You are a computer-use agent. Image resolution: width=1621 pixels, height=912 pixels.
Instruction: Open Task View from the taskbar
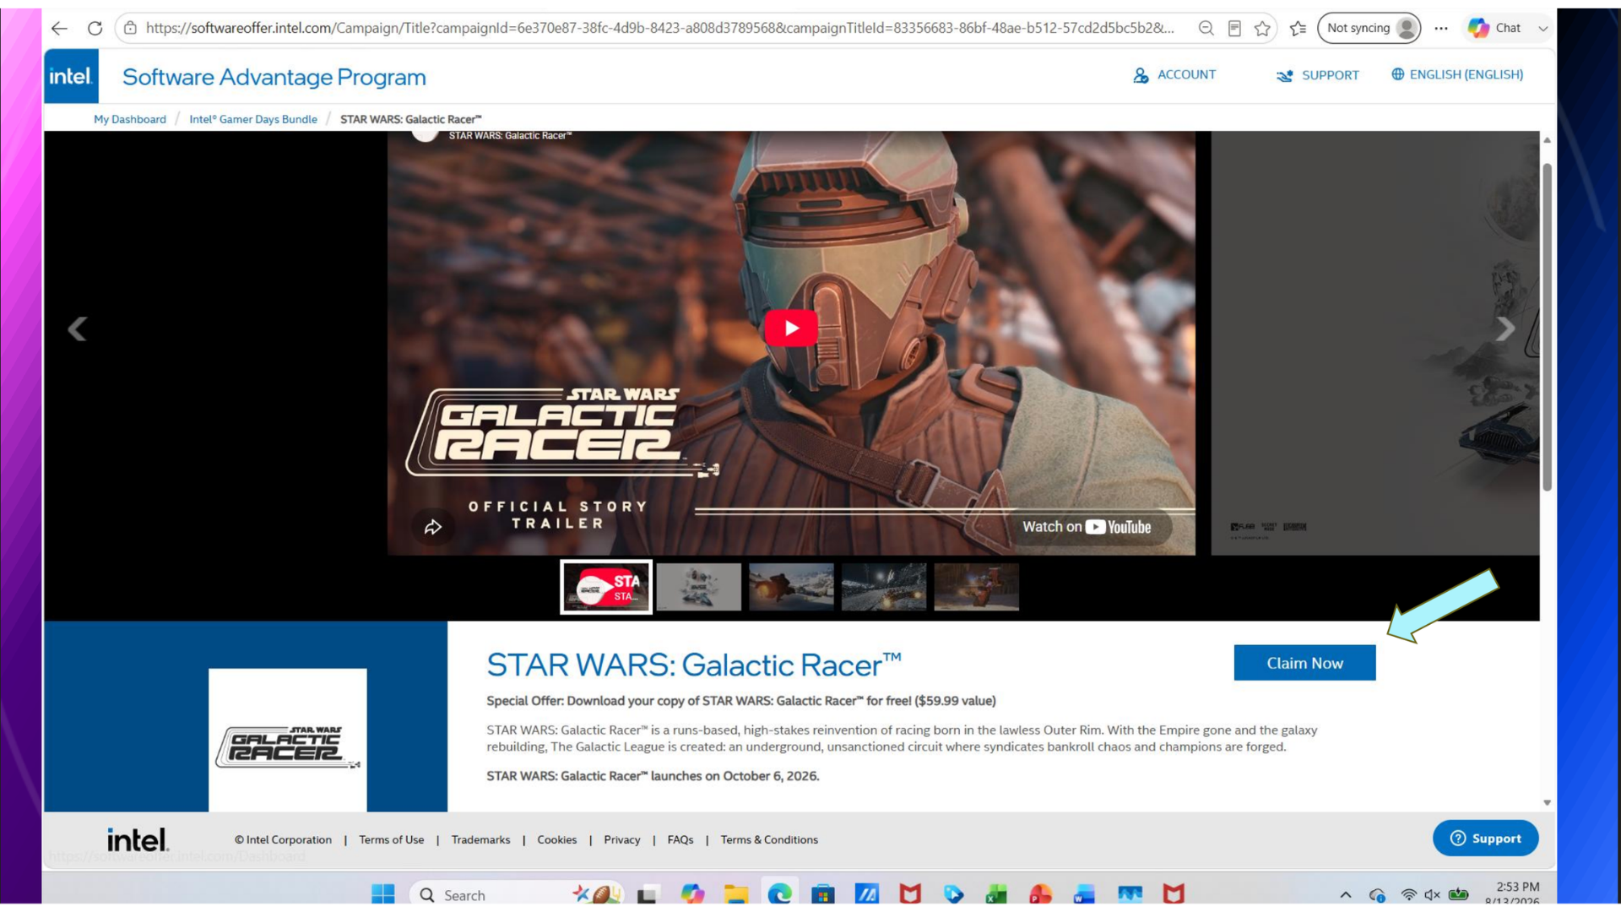[648, 894]
